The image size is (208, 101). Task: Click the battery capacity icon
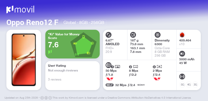tap(182, 54)
